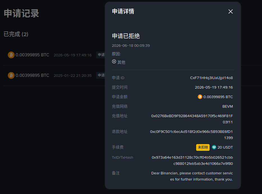This screenshot has width=262, height=194.
Task: Click the application ID CxF71HHq3lUaUjpI14o8
Action: pyautogui.click(x=211, y=78)
